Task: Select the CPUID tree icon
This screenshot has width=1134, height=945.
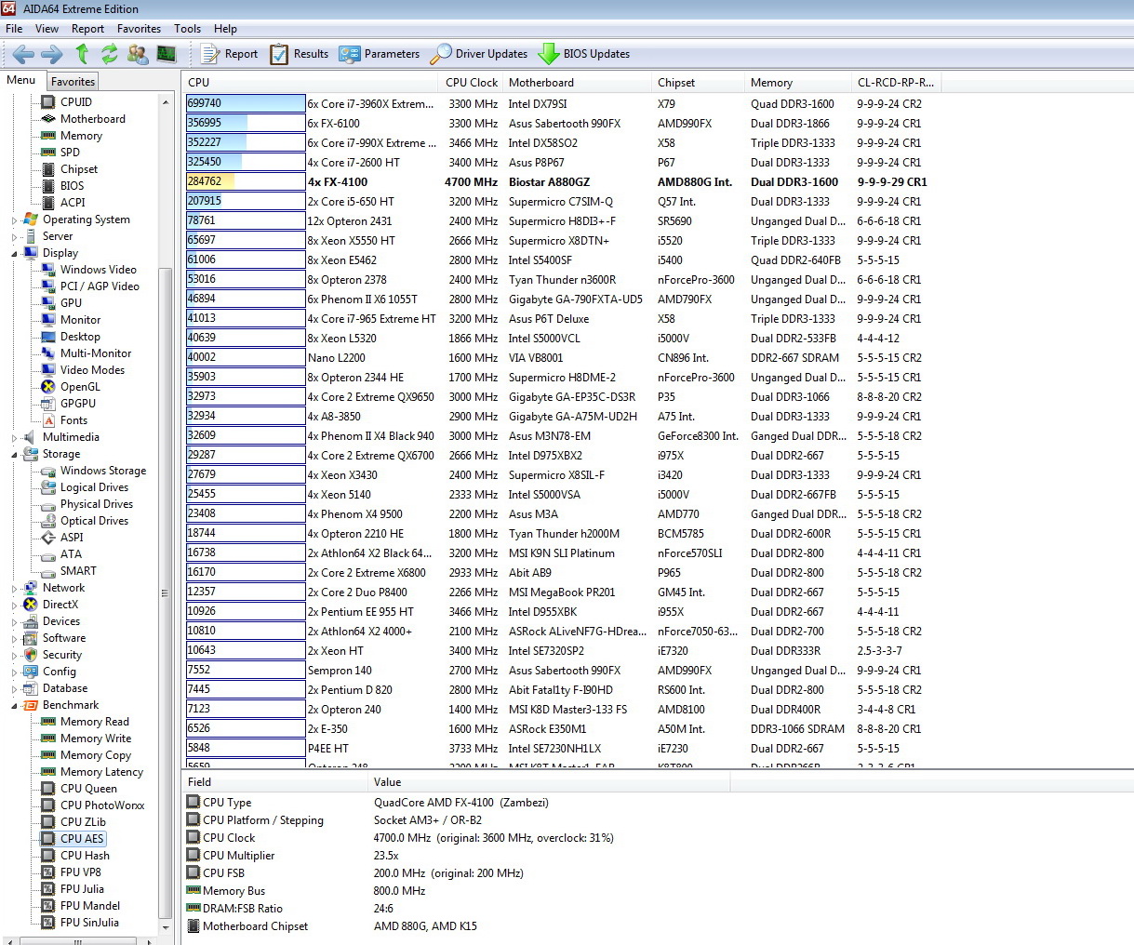Action: coord(48,102)
